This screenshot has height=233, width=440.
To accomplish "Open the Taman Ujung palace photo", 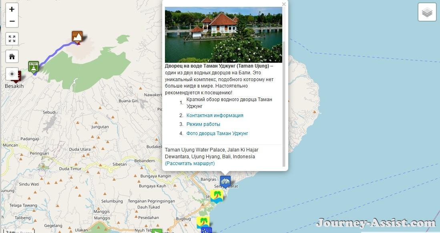I will 223,35.
